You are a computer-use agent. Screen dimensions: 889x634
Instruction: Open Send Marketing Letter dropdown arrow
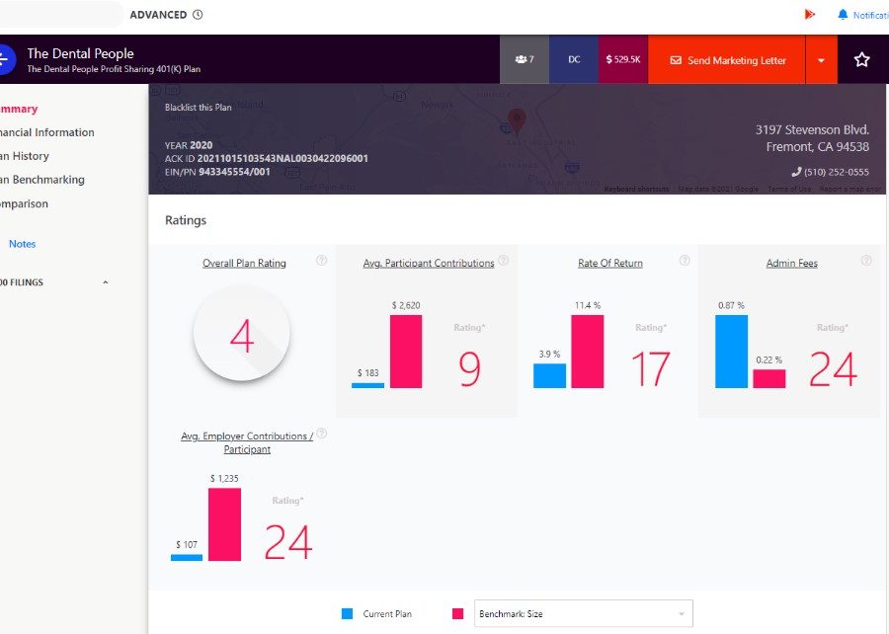[x=821, y=60]
